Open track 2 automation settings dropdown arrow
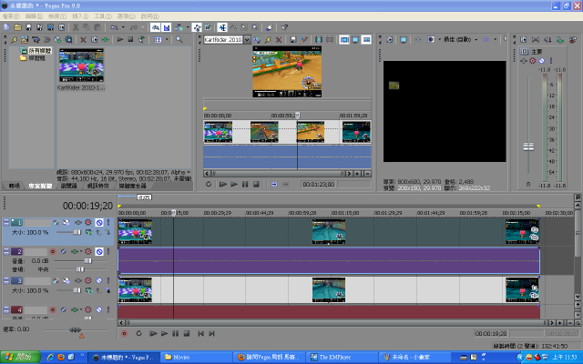Screen dimensions: 583x364 click(x=81, y=251)
